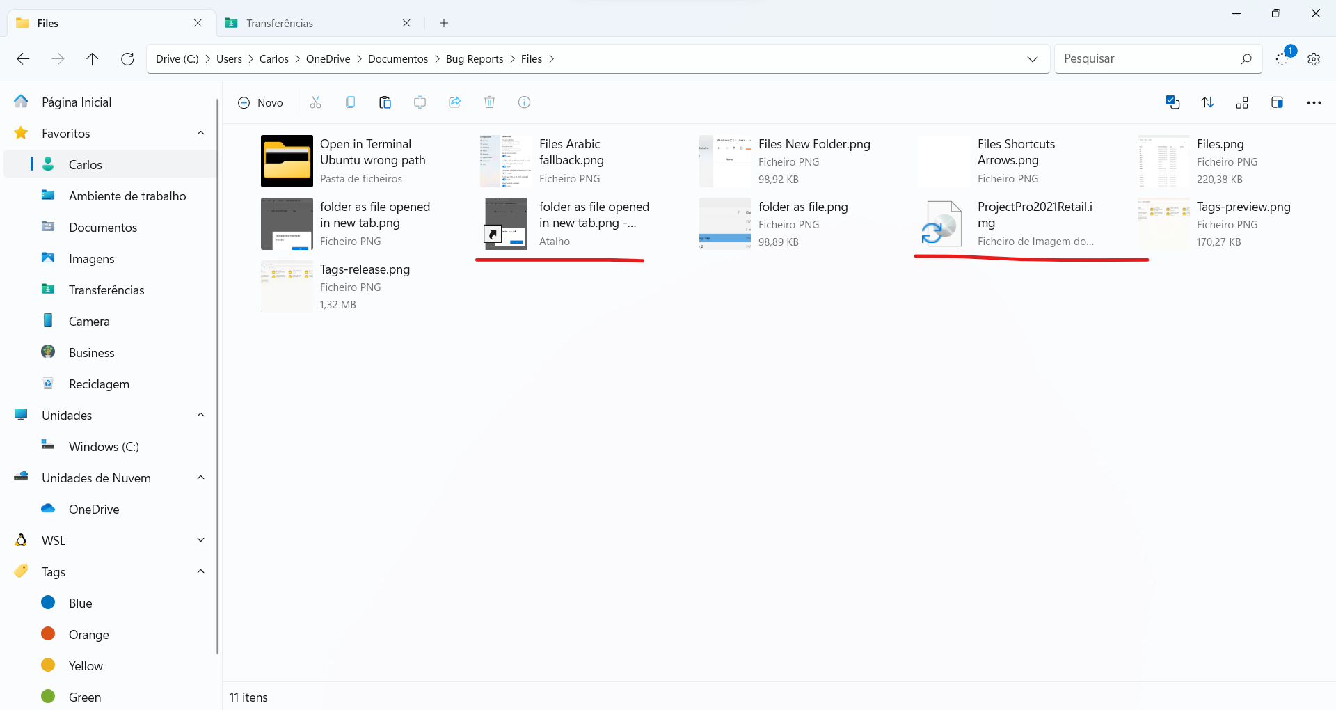
Task: Open the Share icon in the toolbar
Action: pyautogui.click(x=454, y=102)
